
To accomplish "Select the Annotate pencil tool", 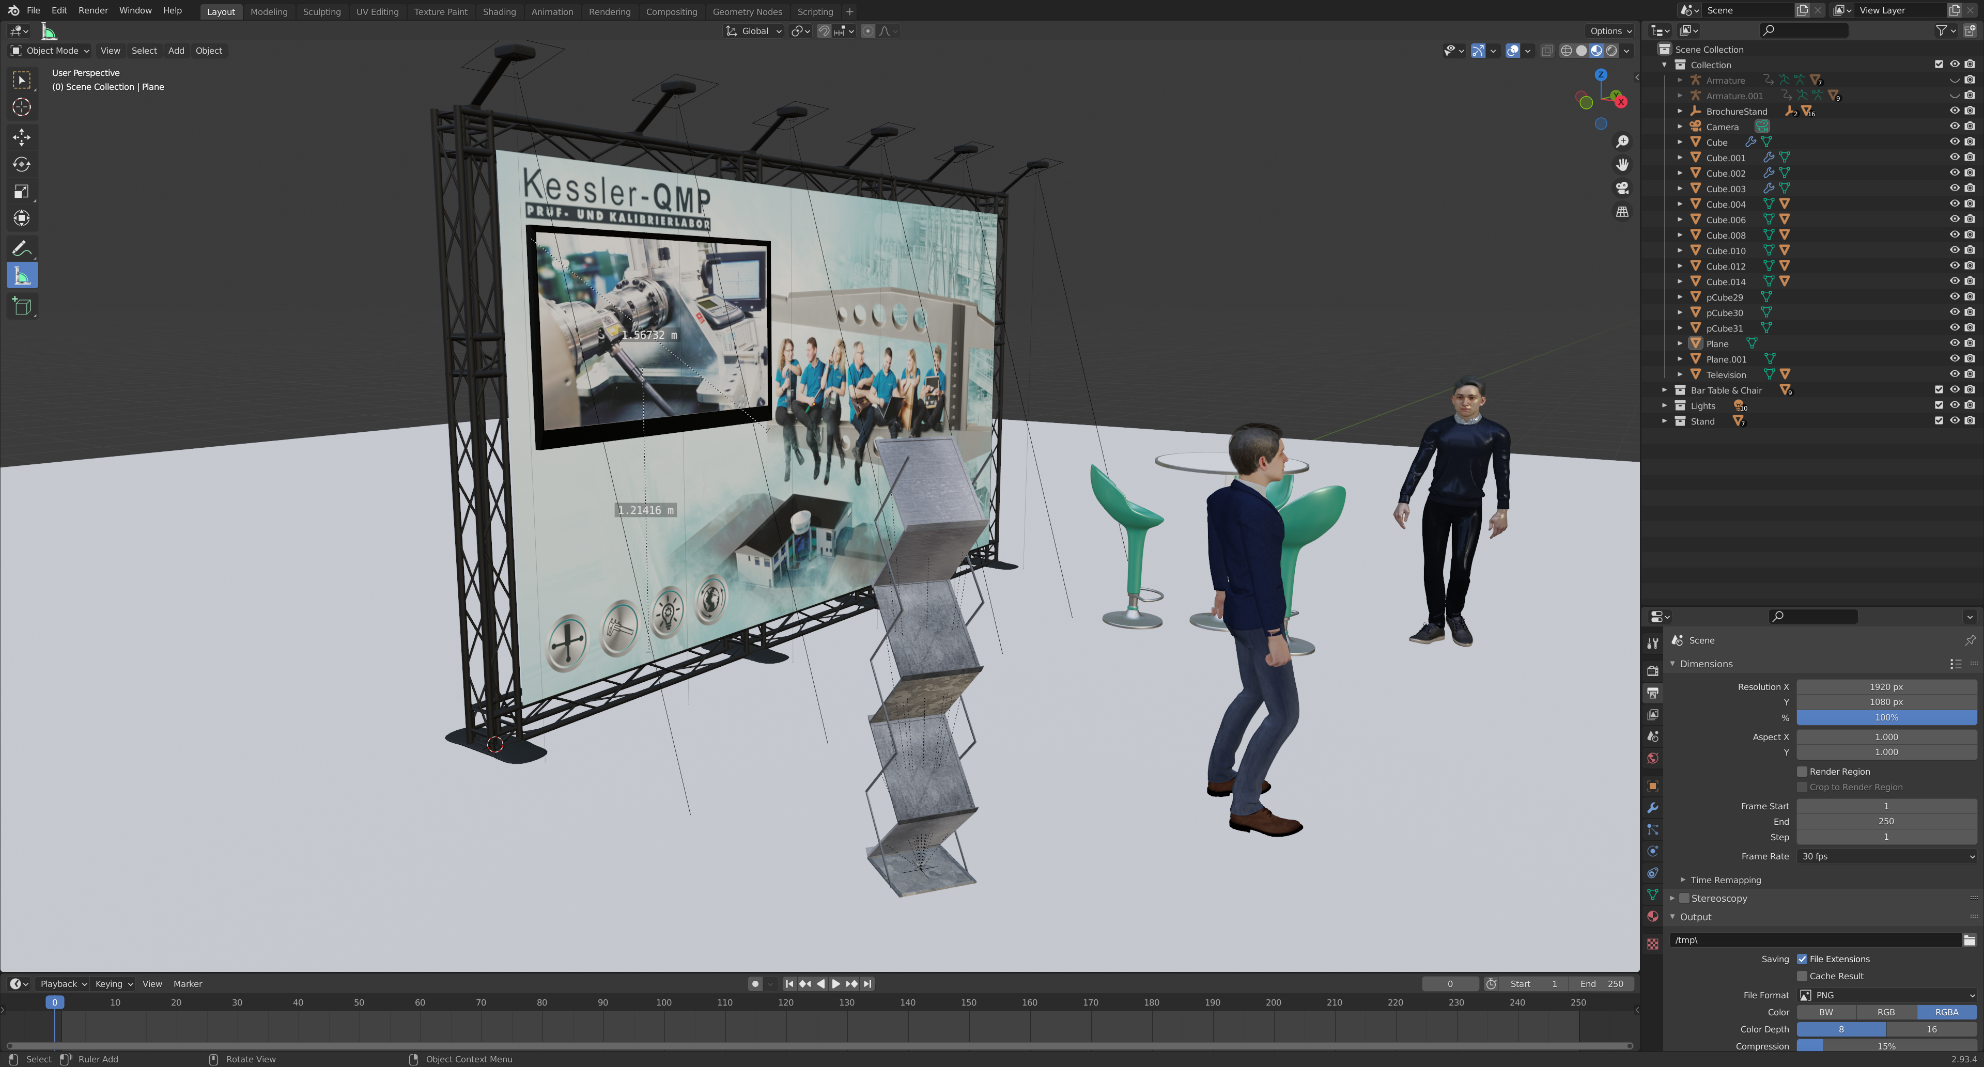I will pos(22,248).
